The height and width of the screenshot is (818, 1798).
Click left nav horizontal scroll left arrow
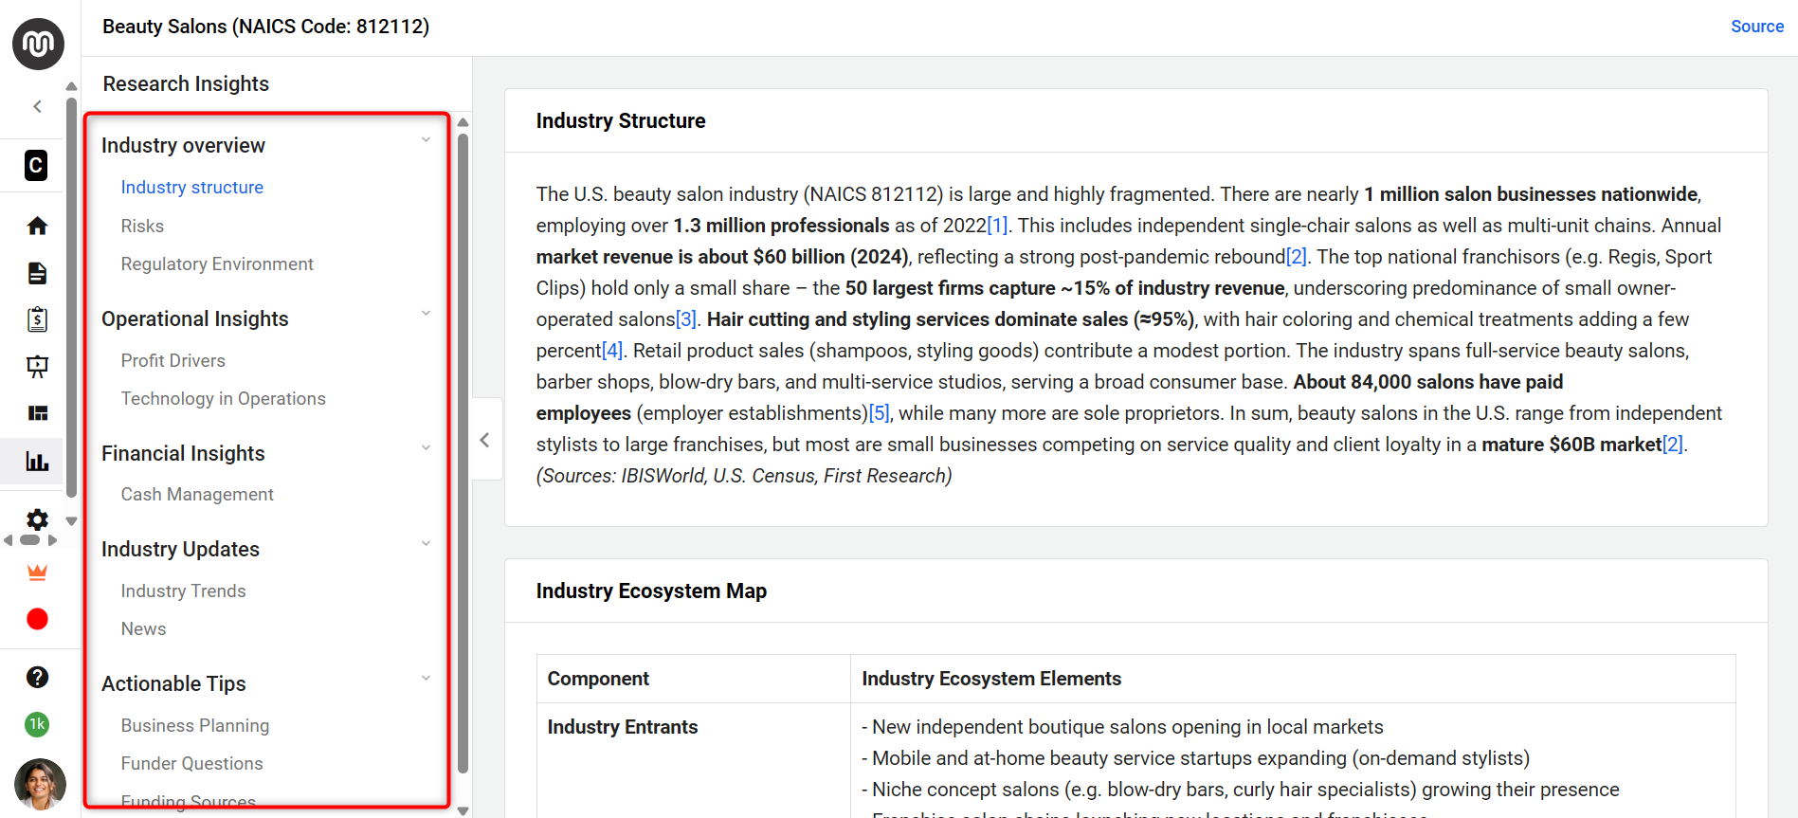[x=9, y=540]
